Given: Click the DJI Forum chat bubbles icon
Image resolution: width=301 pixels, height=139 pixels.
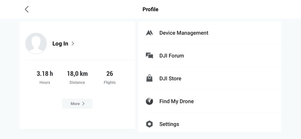Looking at the screenshot, I should coord(149,56).
